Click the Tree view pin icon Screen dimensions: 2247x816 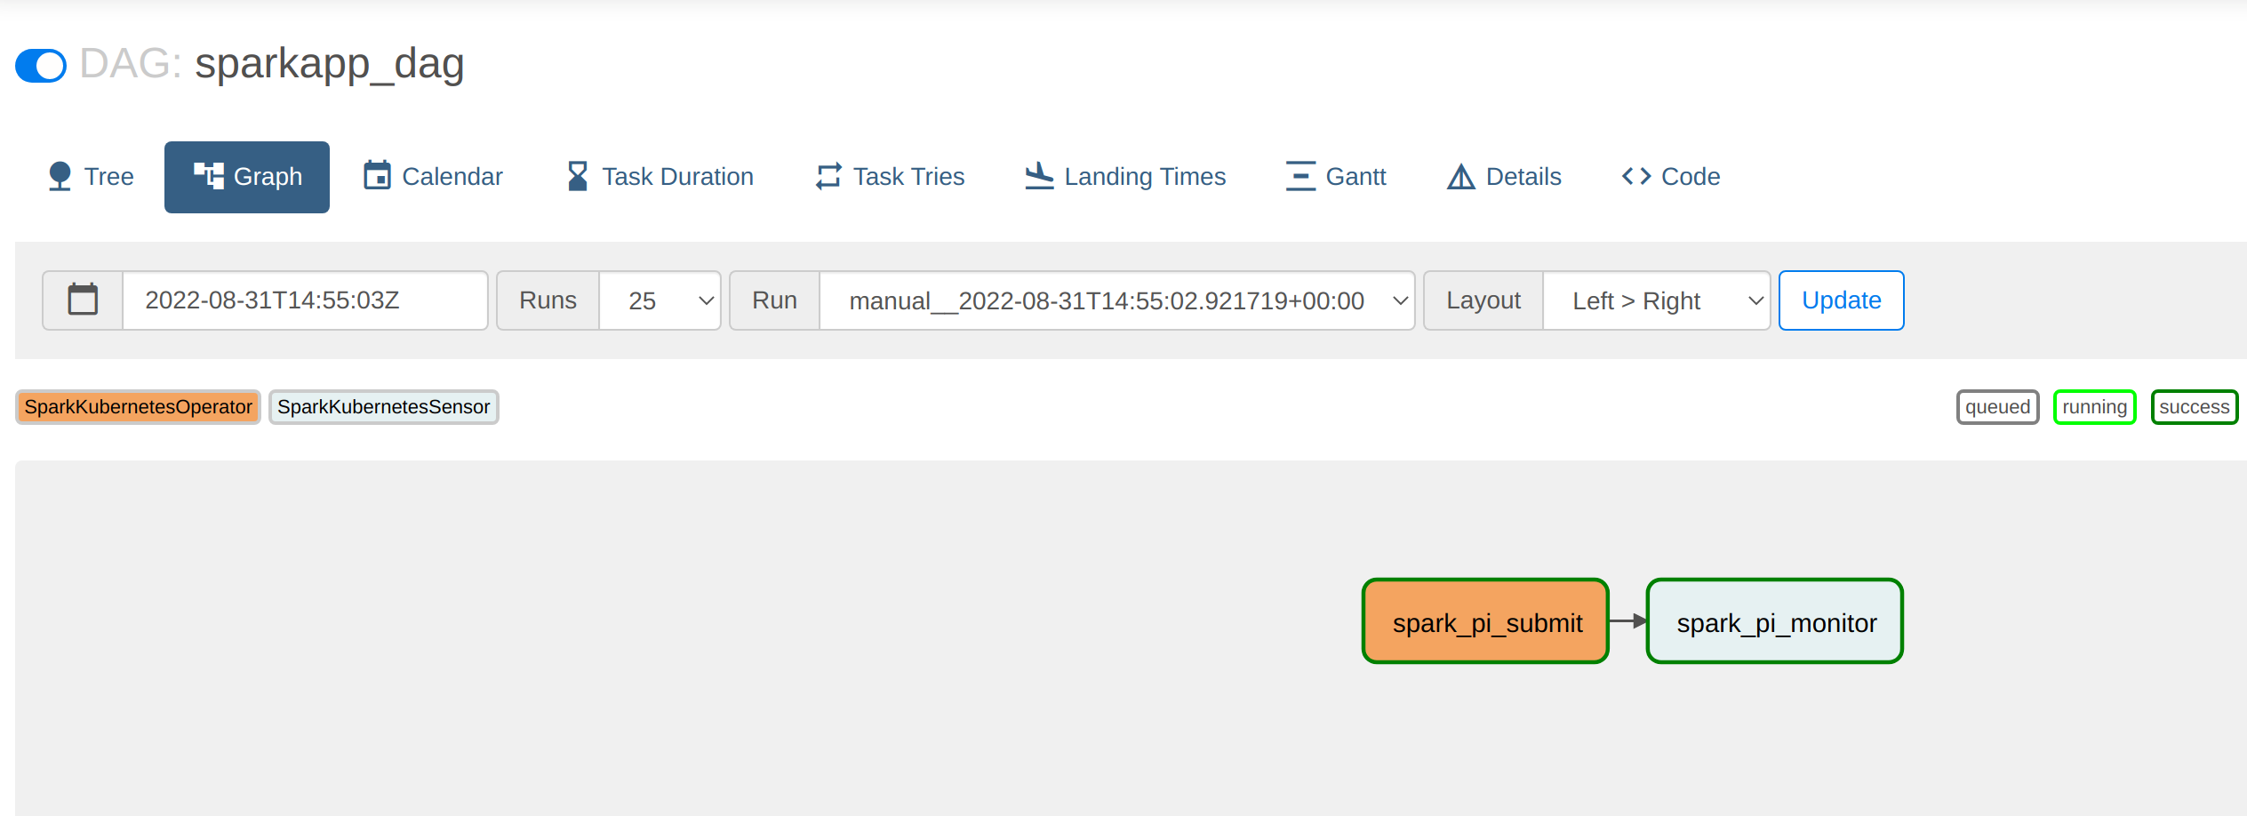pyautogui.click(x=60, y=176)
